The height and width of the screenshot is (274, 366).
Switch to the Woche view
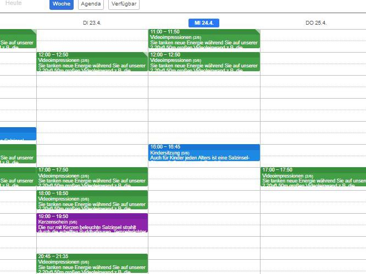[x=62, y=4]
